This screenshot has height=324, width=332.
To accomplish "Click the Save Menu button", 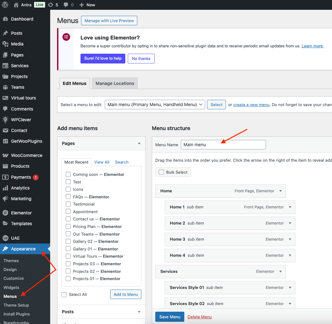I will pos(170,317).
